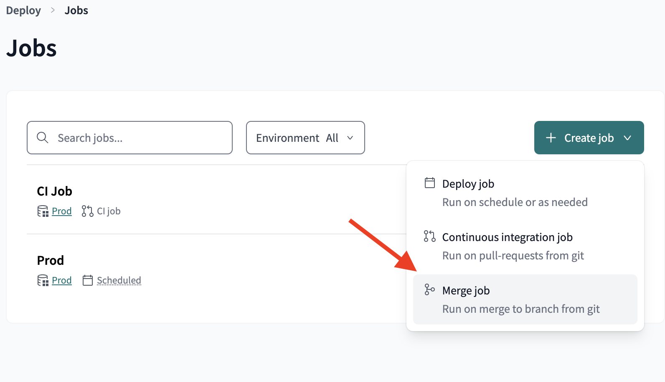Image resolution: width=665 pixels, height=382 pixels.
Task: Open the Environment All dropdown
Action: click(305, 138)
